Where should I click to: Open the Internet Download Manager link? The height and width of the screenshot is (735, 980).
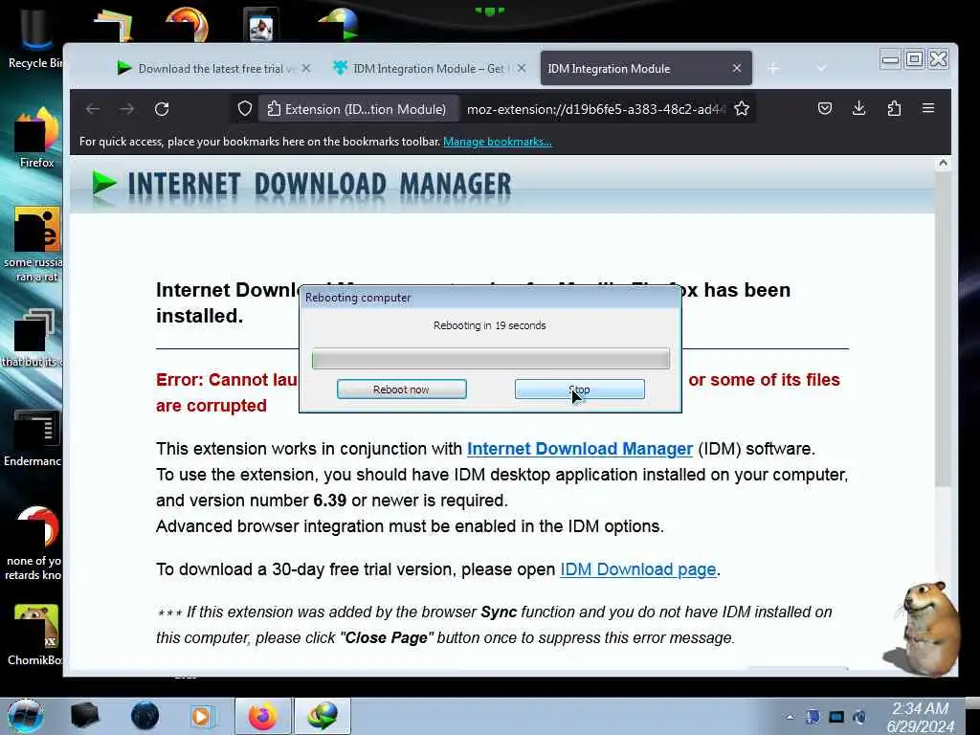click(580, 449)
